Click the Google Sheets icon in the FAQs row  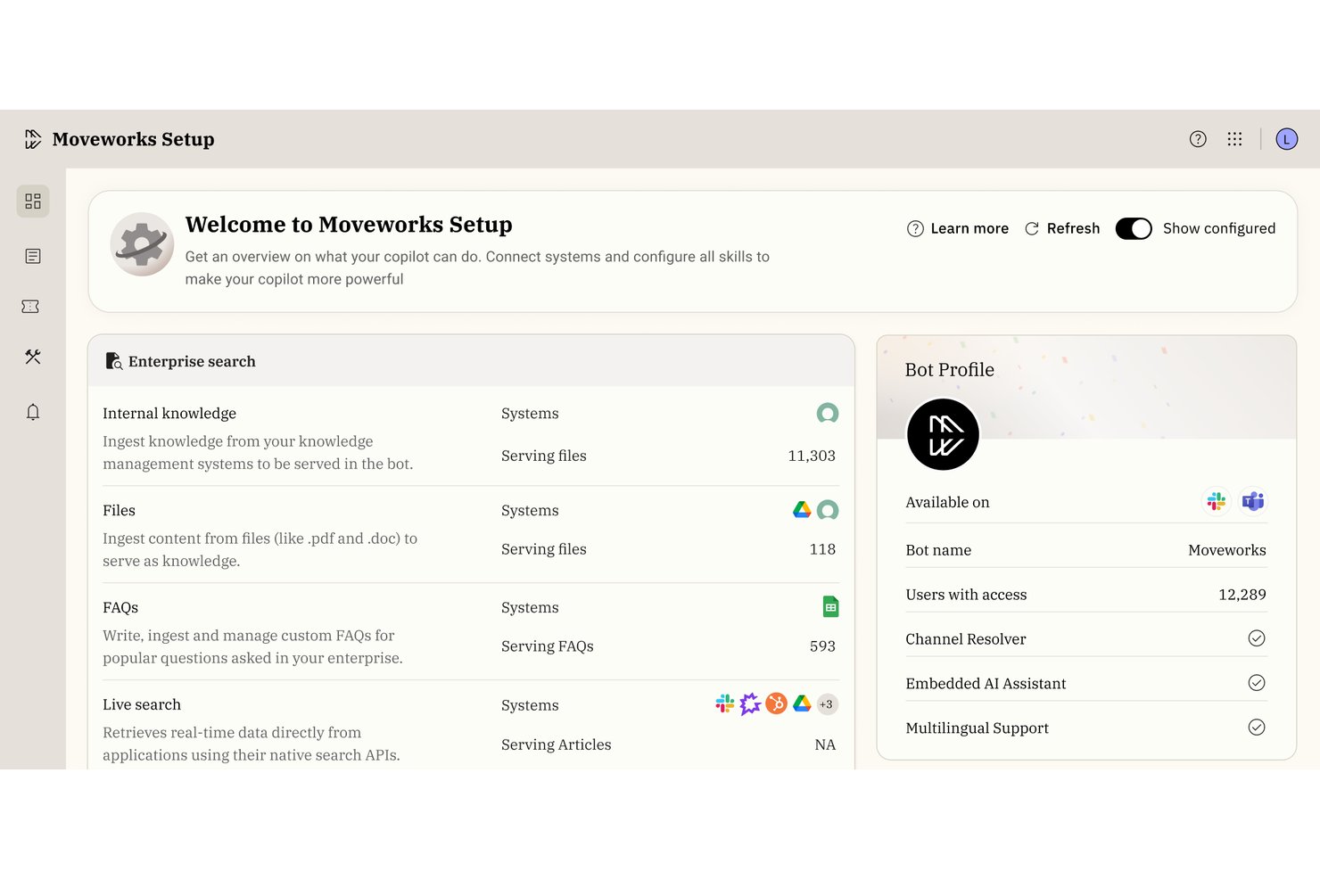pyautogui.click(x=830, y=607)
